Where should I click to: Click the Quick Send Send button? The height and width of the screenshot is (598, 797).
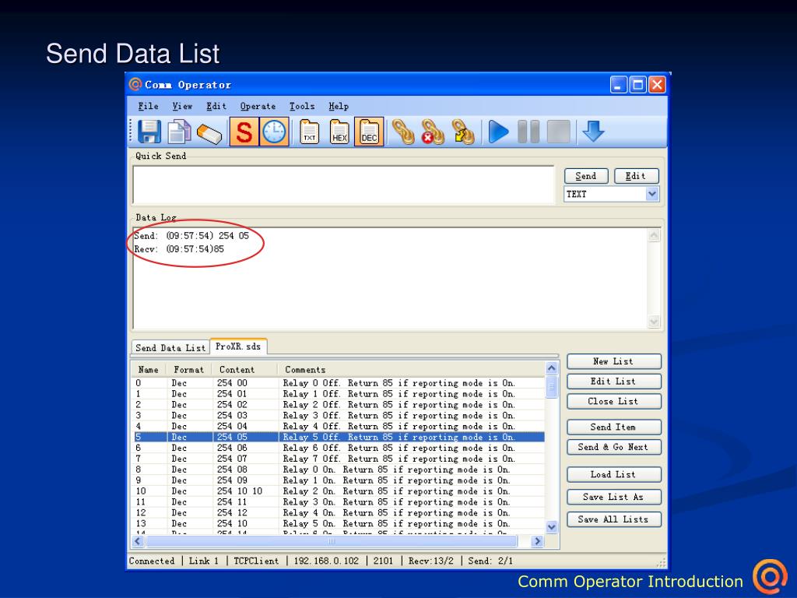(586, 176)
